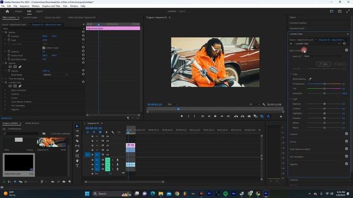Screen dimensions: 353x198
Task: Click the timeline timecode field
Action: coord(93,128)
